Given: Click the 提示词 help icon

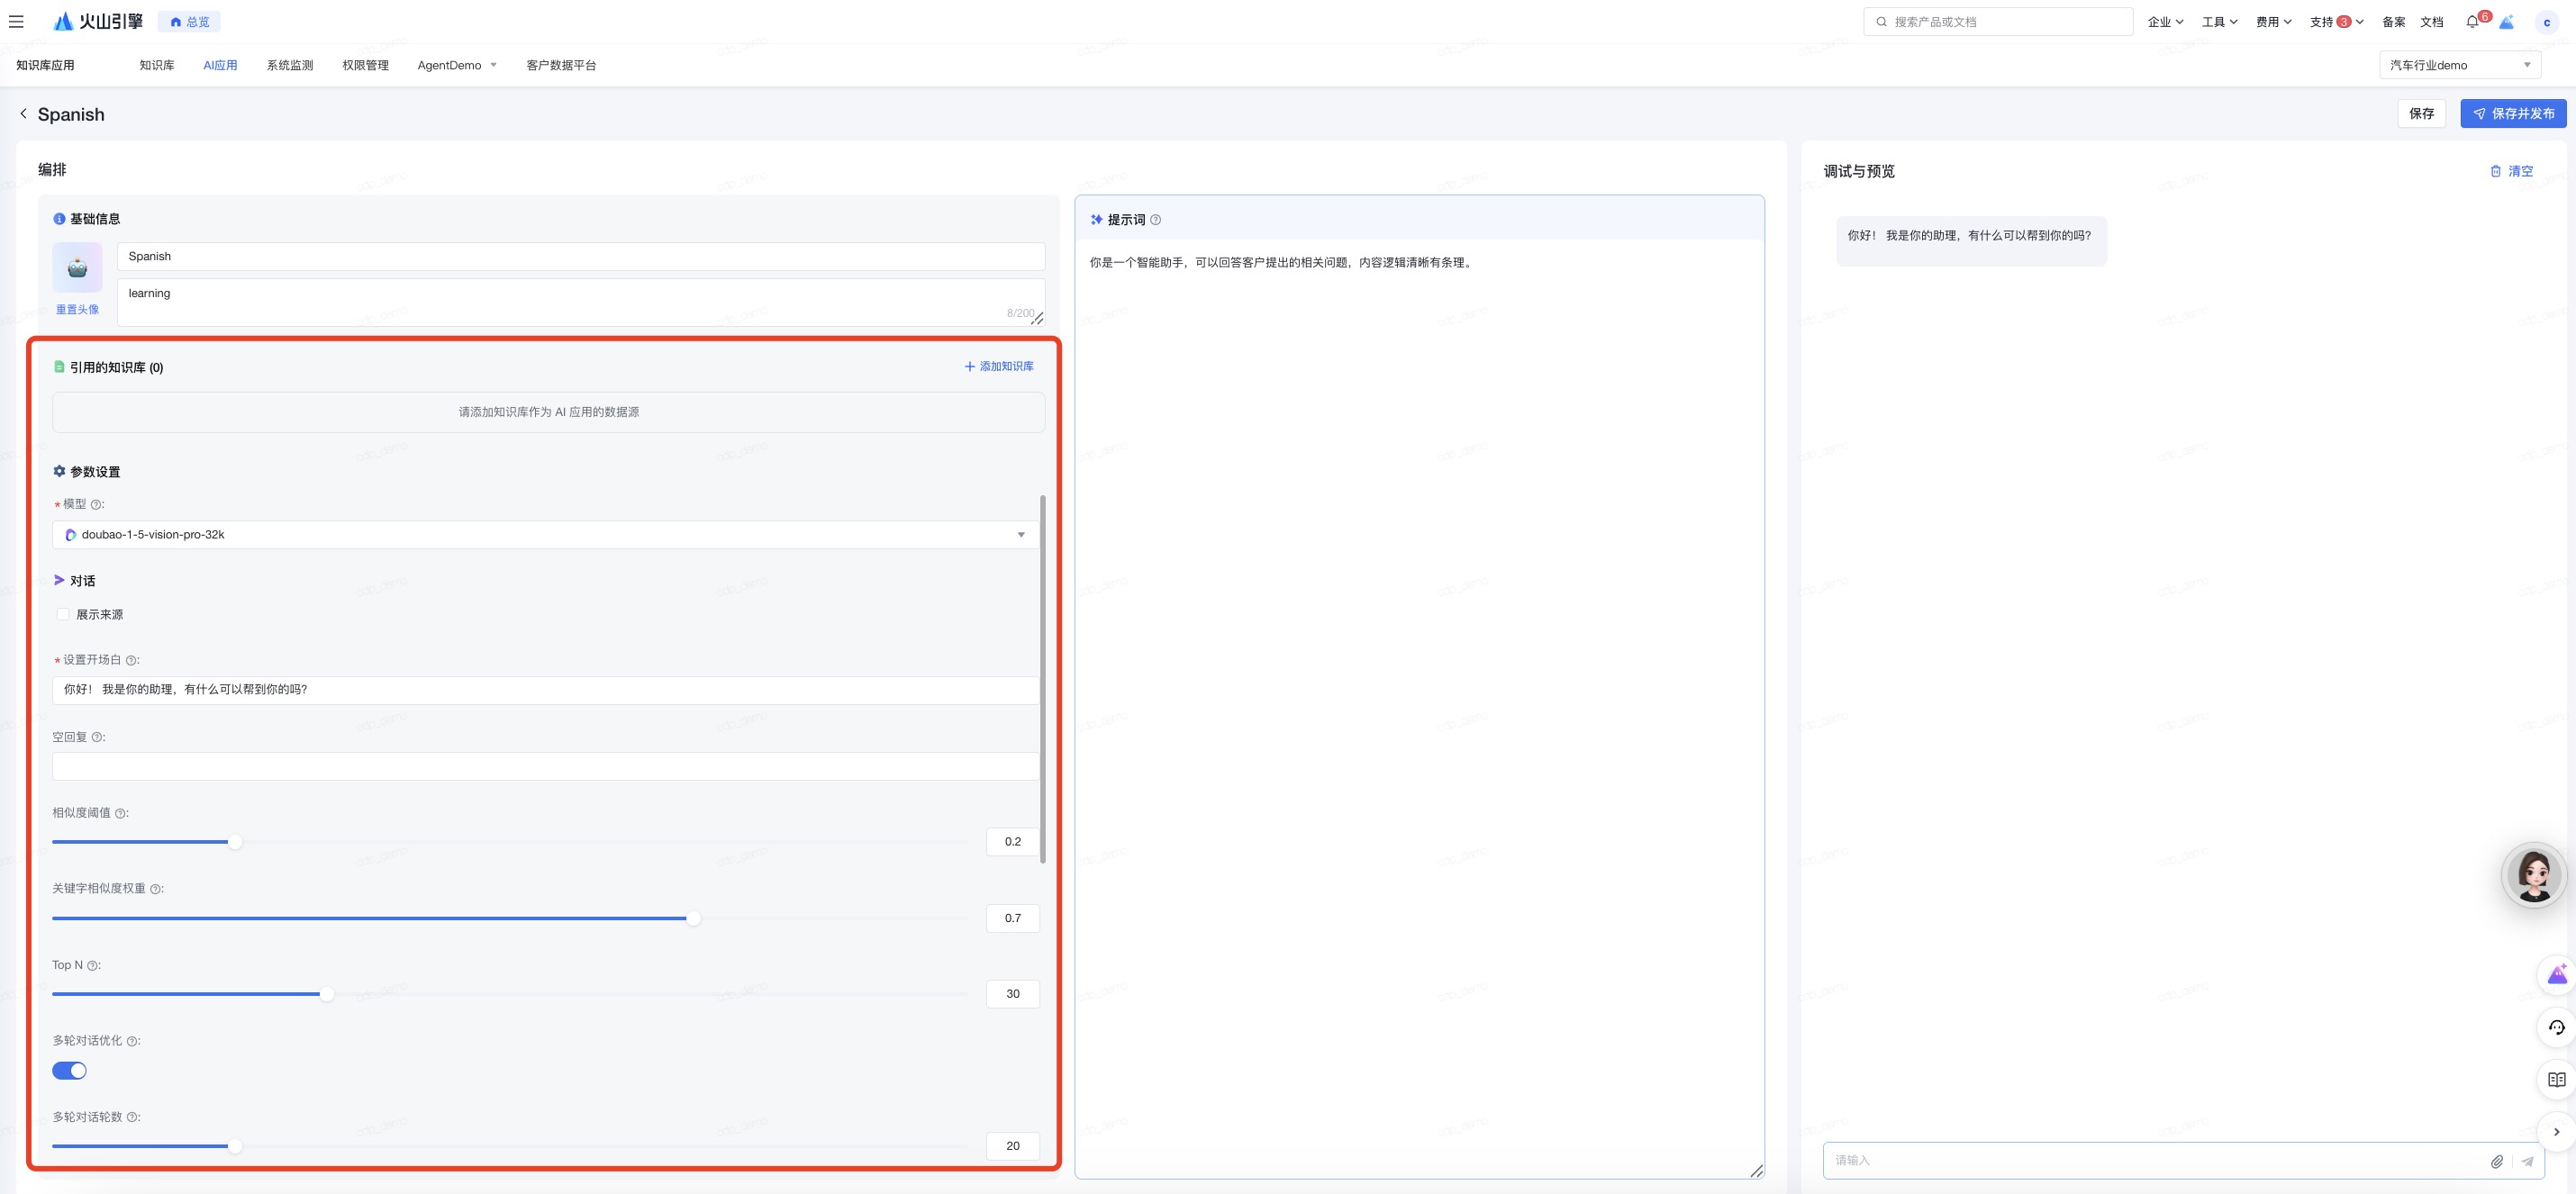Looking at the screenshot, I should 1155,220.
